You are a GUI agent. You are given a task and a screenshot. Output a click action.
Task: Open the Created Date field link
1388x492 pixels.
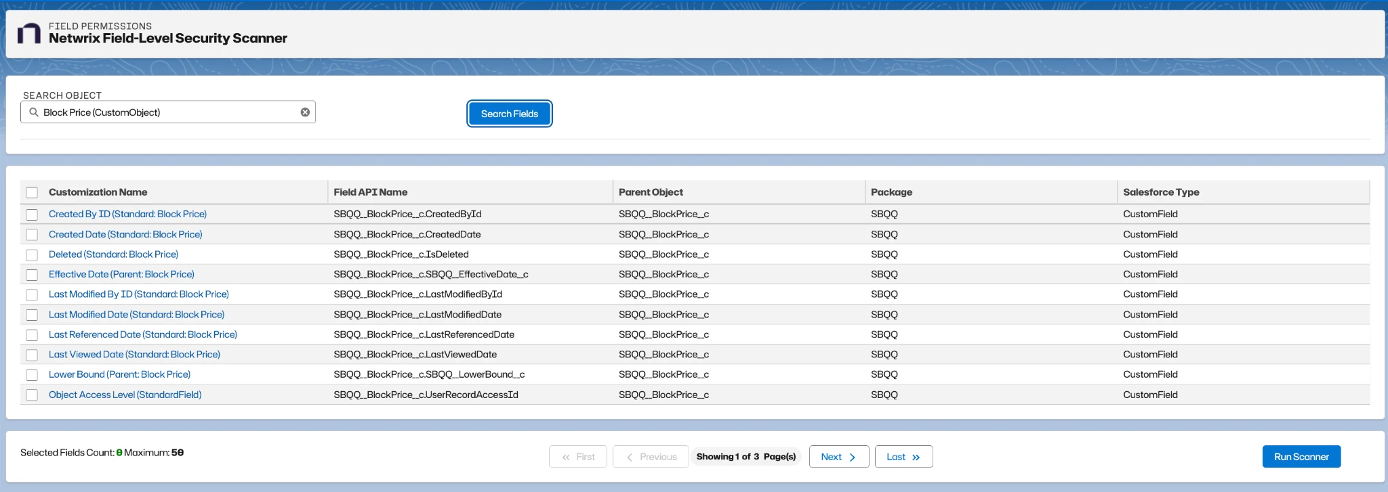125,234
